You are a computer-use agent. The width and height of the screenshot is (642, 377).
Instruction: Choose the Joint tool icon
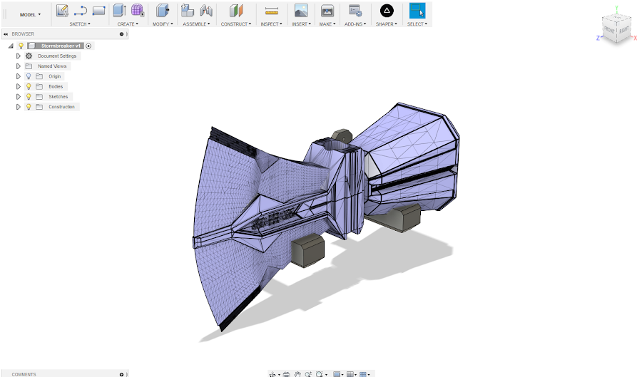coord(206,11)
